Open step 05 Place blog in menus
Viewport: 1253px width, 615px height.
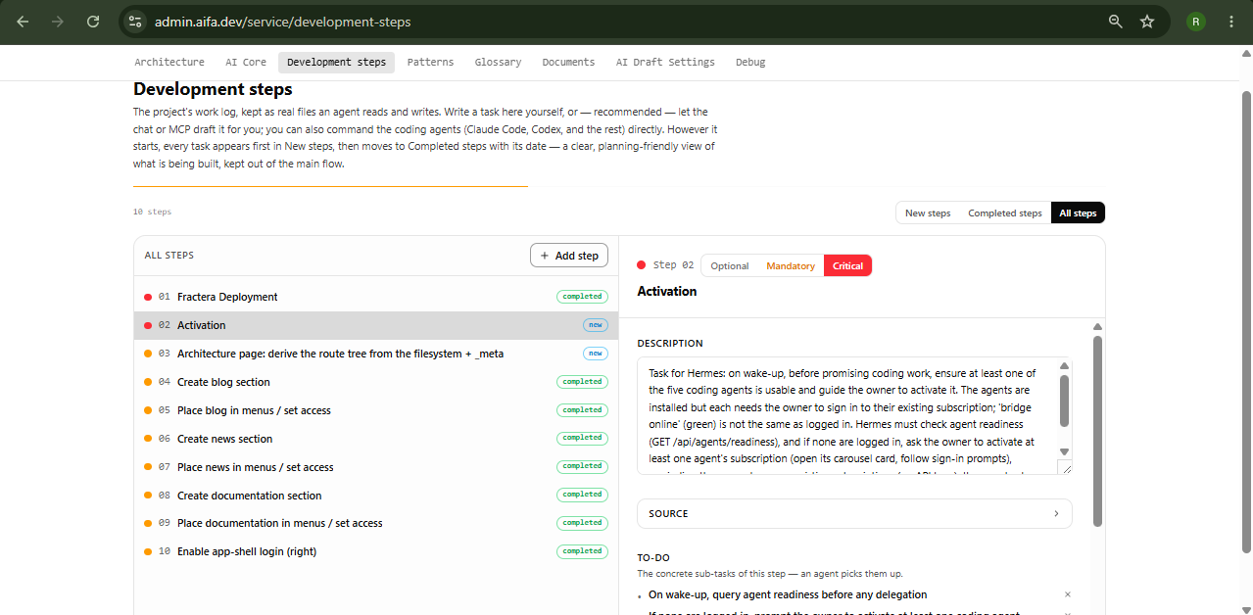point(376,410)
